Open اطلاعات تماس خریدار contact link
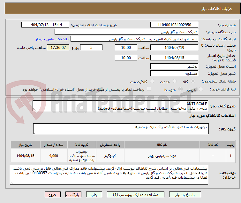The image size is (241, 203). coord(53,39)
